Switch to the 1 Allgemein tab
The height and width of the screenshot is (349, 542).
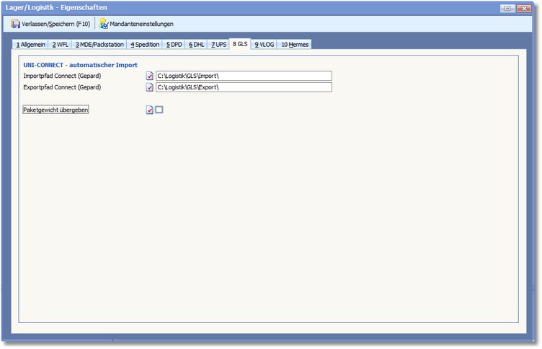31,45
